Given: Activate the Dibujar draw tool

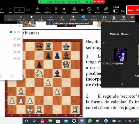Looking at the screenshot, I should point(40,18).
